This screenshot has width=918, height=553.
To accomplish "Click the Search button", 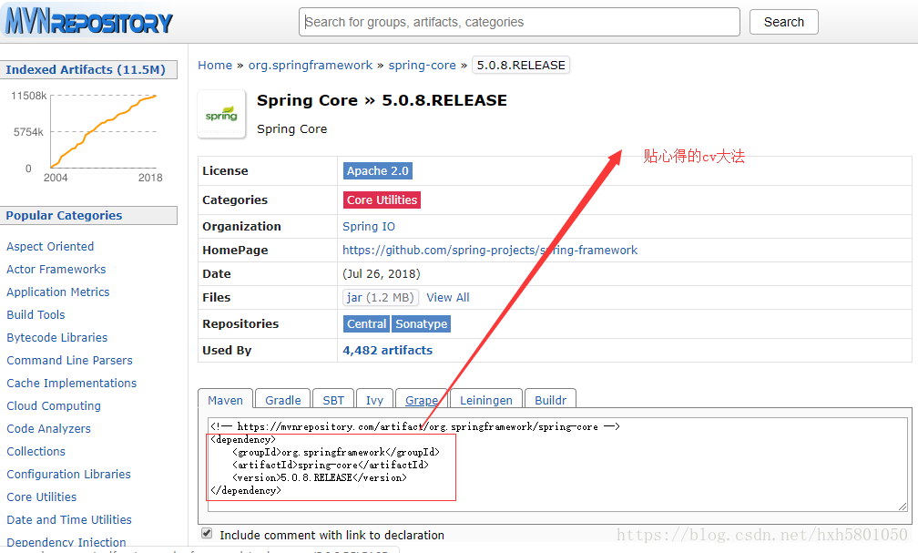I will pyautogui.click(x=783, y=22).
